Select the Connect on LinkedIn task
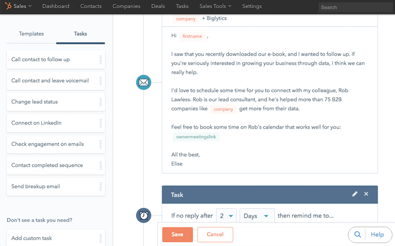395x246 pixels. coord(56,123)
